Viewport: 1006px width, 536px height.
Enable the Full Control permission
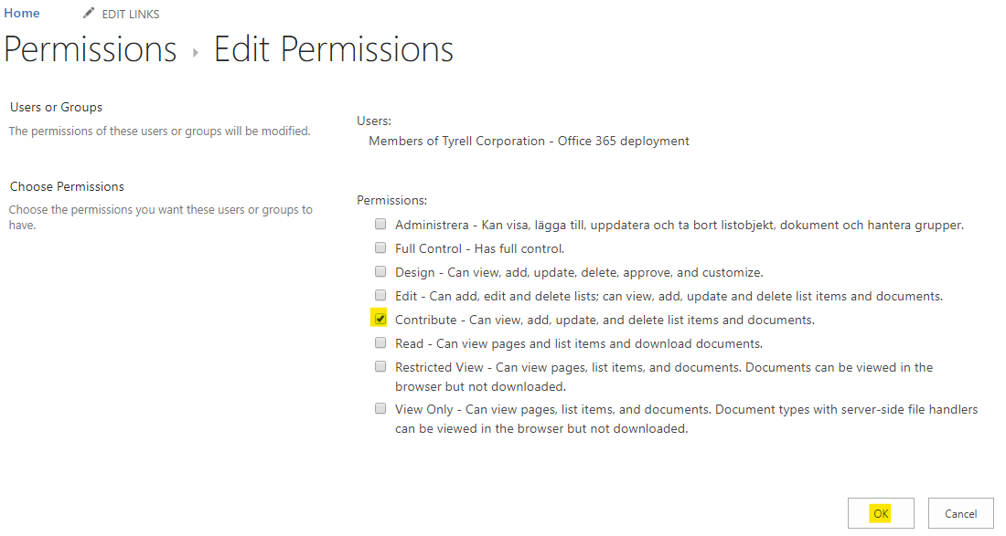380,247
